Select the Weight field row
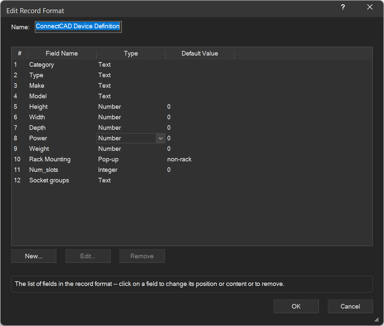Screen dimensions: 384x326 click(39, 149)
